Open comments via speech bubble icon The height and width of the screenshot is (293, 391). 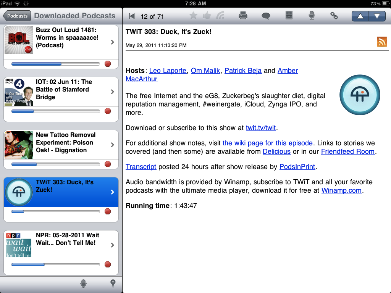pos(266,16)
